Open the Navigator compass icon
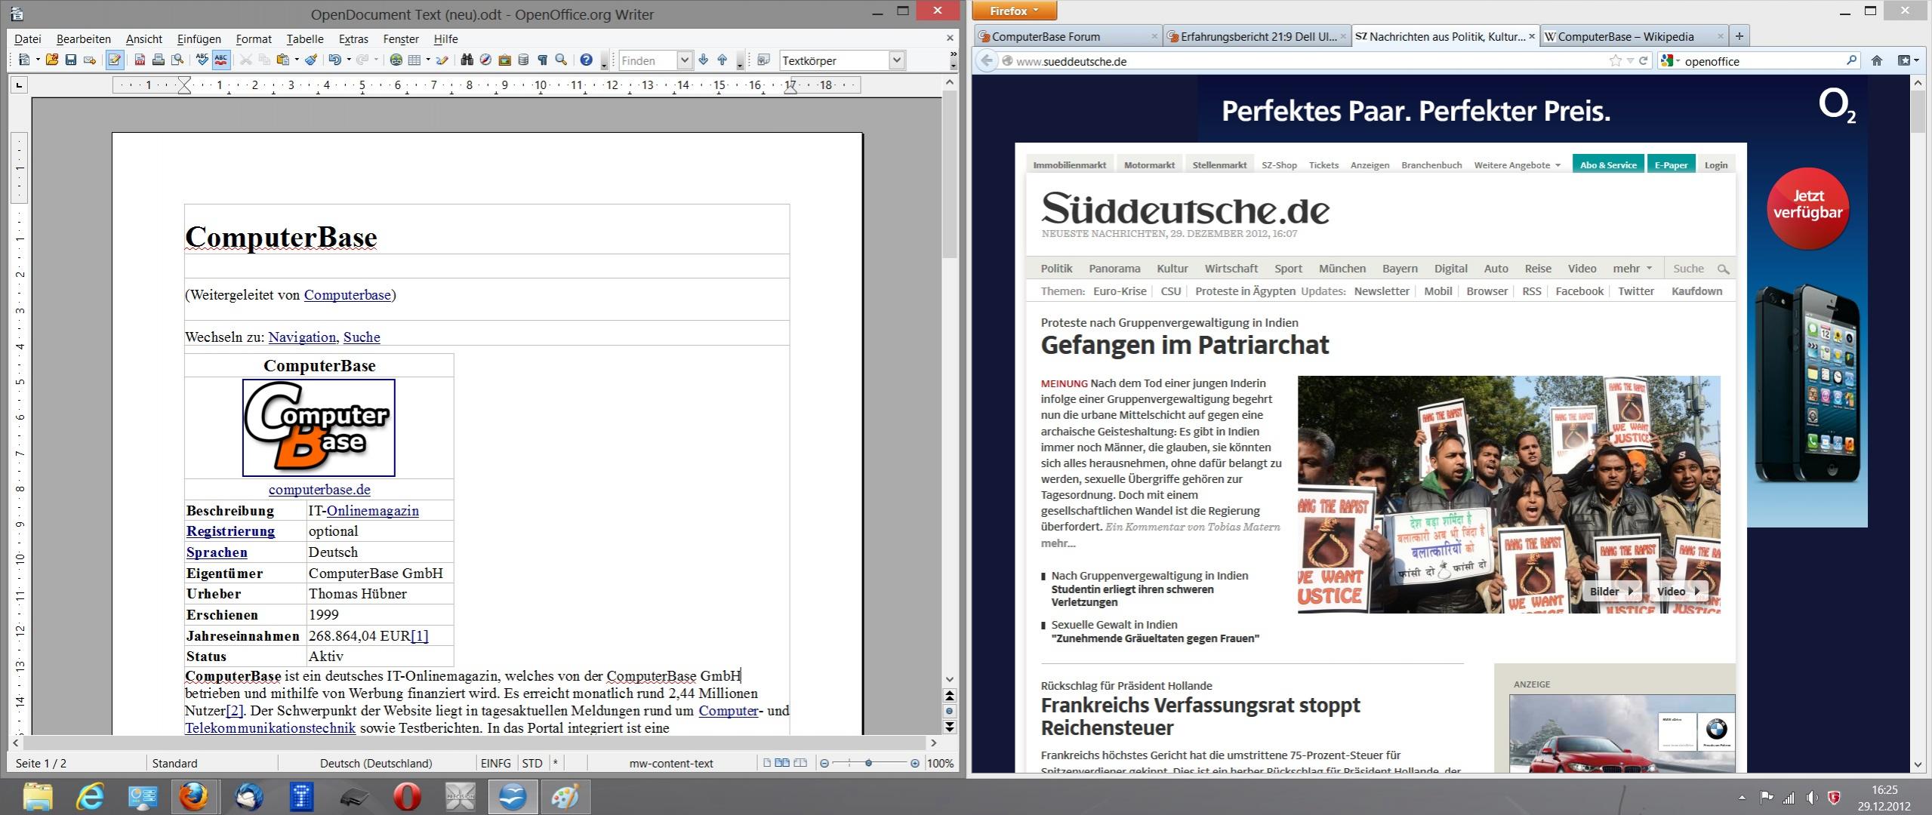 (486, 60)
